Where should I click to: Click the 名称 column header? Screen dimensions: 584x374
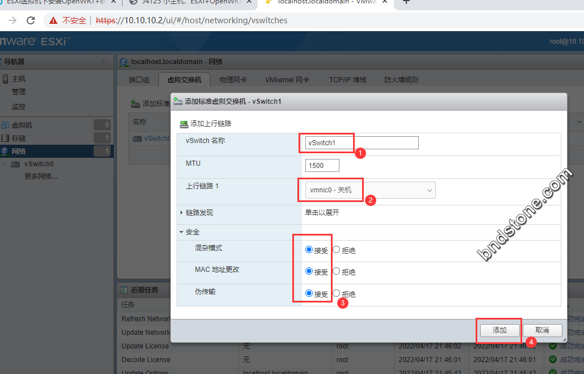pyautogui.click(x=140, y=122)
